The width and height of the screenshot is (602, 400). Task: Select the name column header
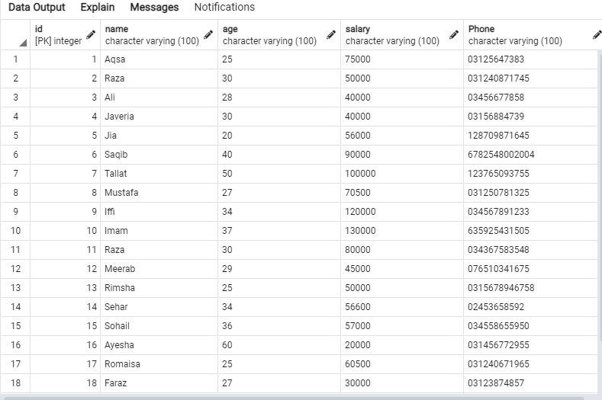151,35
